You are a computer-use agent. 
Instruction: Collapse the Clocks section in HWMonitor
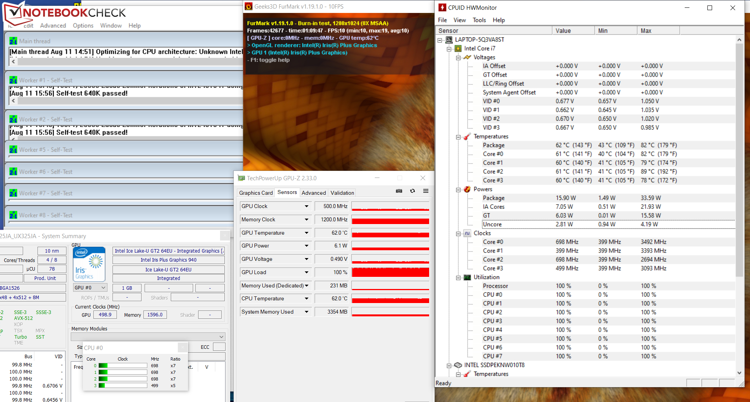pos(458,233)
